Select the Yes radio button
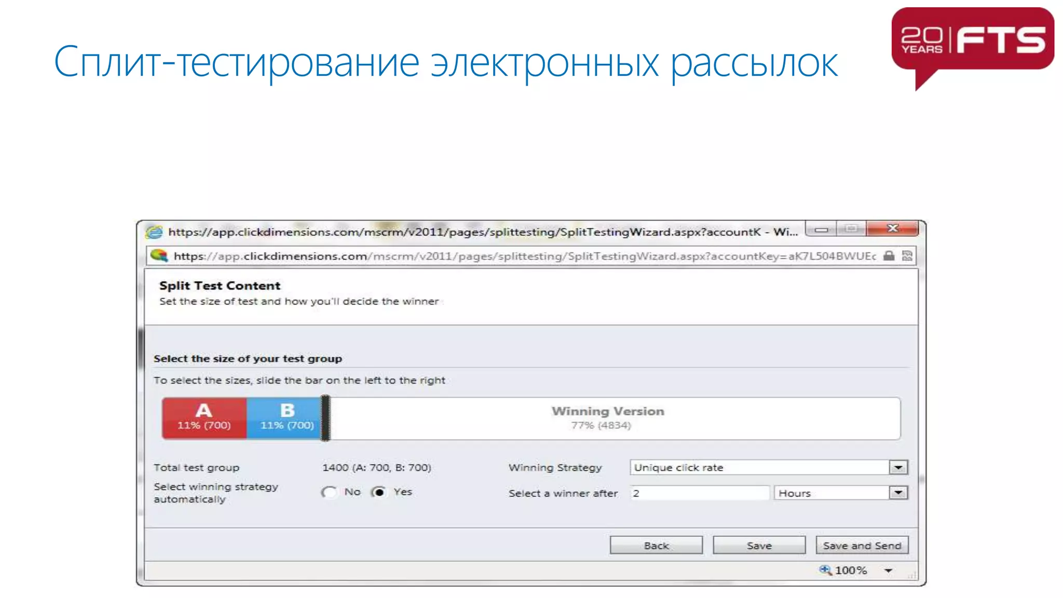1063x598 pixels. 379,492
